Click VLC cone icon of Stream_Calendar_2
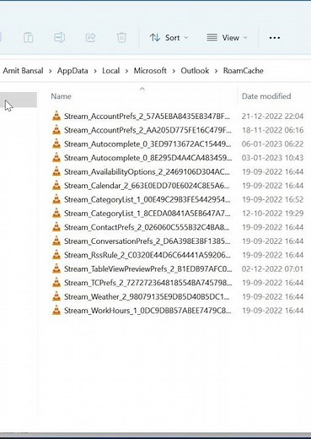The height and width of the screenshot is (439, 311). [56, 185]
